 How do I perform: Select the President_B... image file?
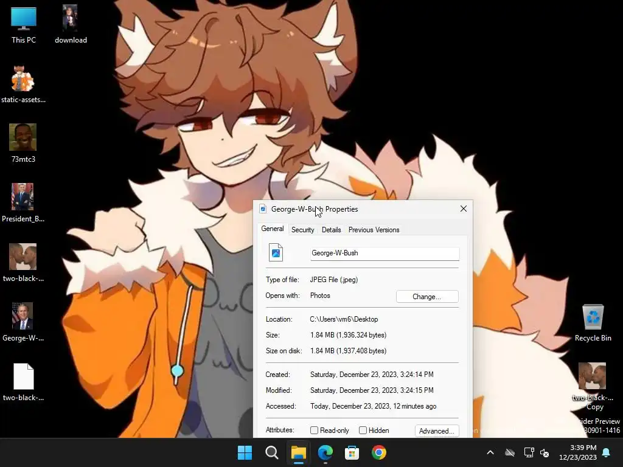tap(23, 203)
